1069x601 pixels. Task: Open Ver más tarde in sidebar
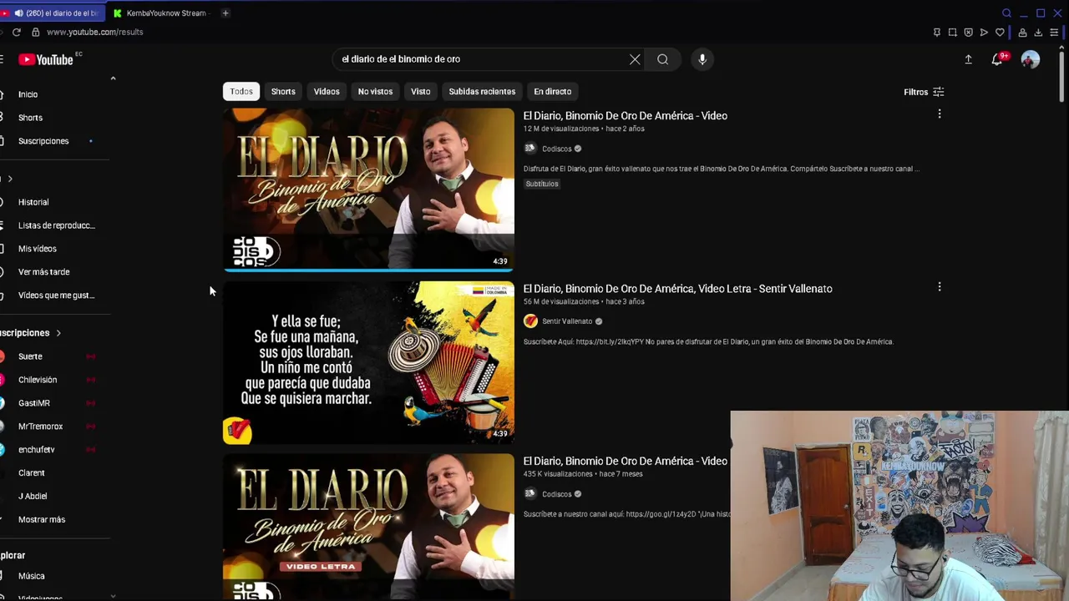(44, 272)
